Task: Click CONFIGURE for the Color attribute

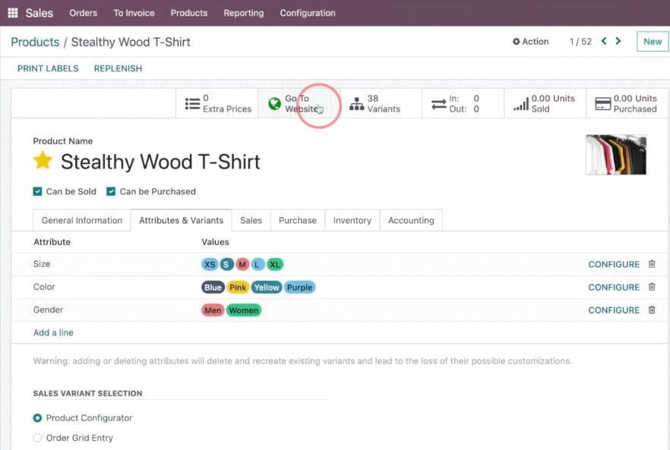Action: click(x=614, y=288)
